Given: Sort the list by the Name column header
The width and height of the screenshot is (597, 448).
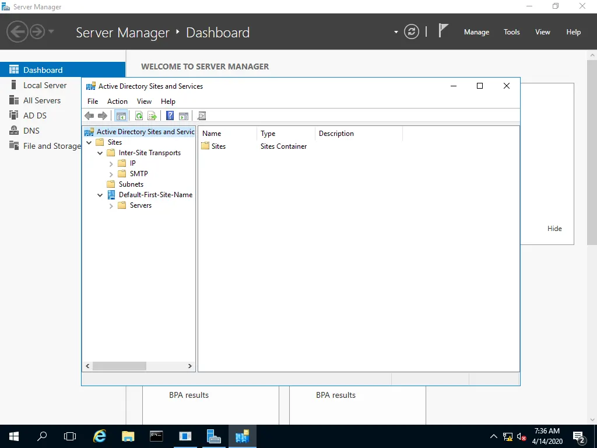Looking at the screenshot, I should coord(227,134).
